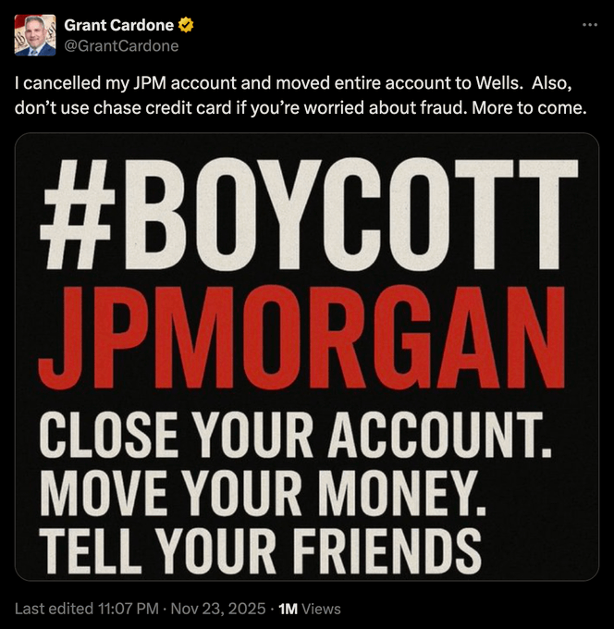Click the #BOYCOTT headline in the image
The width and height of the screenshot is (614, 629).
click(309, 215)
